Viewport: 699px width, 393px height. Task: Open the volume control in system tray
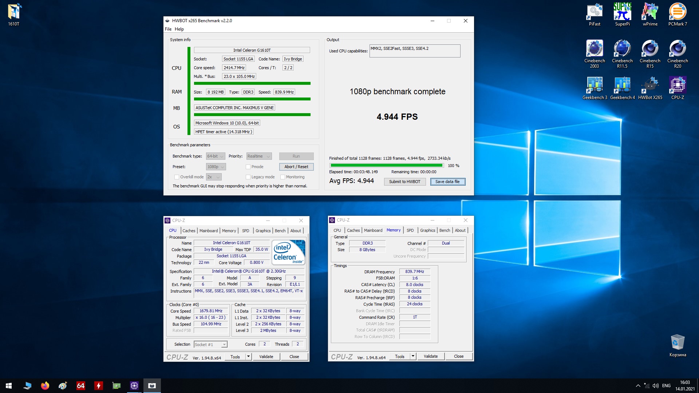[x=656, y=386]
